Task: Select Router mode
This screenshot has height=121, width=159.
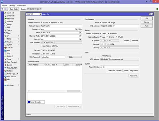Action: (x=101, y=23)
